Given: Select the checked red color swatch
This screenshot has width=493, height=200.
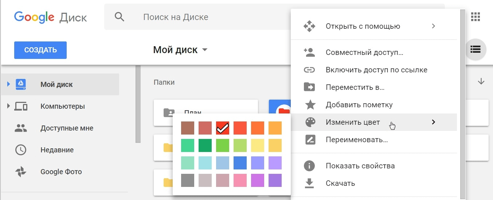Looking at the screenshot, I should point(223,128).
